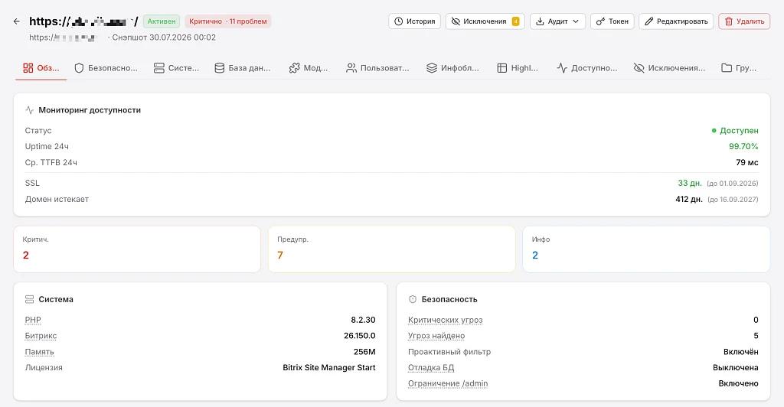
Task: Click the pulse icon beside Мониторинг доступности
Action: coord(30,110)
